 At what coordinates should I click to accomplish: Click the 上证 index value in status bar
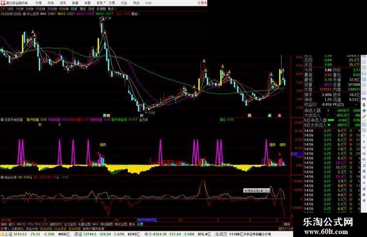(20, 234)
